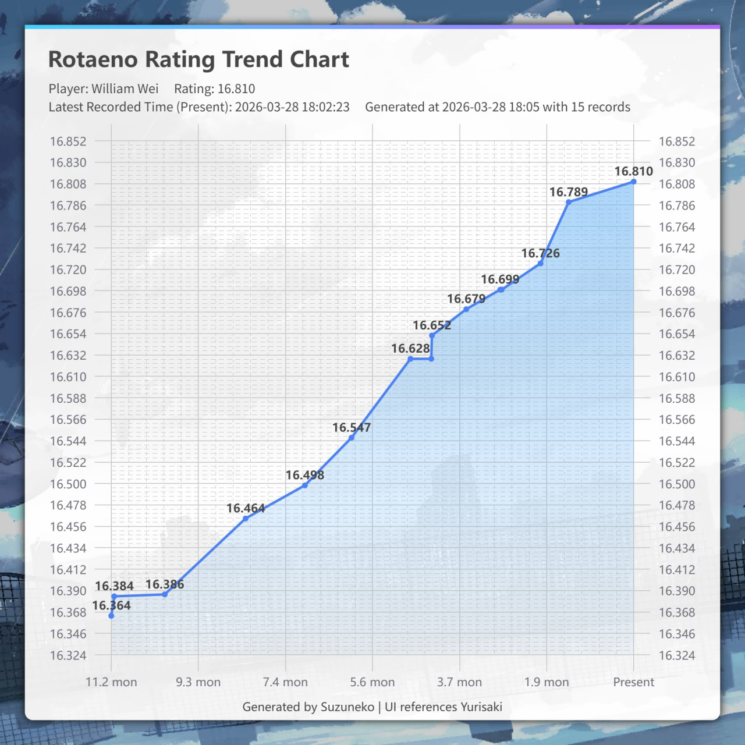
Task: Select the 16.699 data point marker
Action: pyautogui.click(x=501, y=290)
